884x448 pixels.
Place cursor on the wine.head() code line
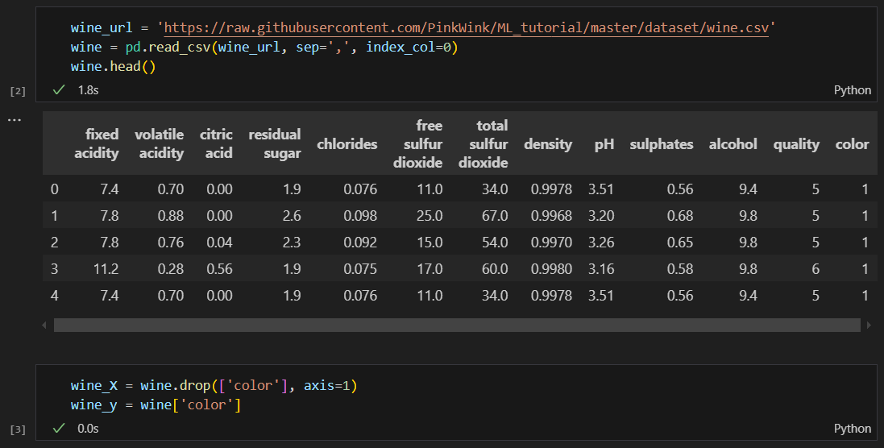[113, 67]
